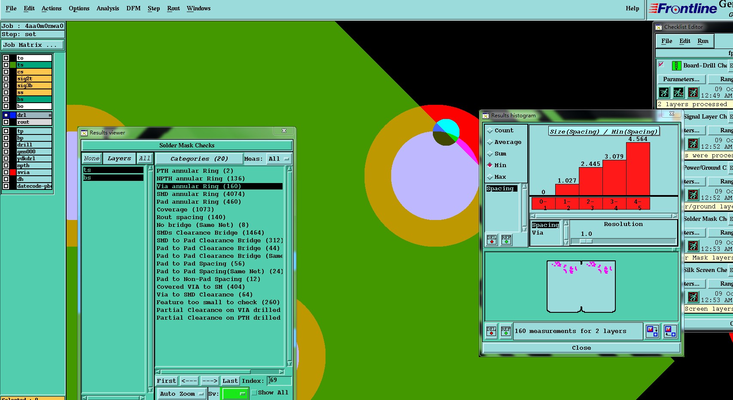The image size is (733, 400).
Task: Click the Index input field
Action: (x=280, y=381)
